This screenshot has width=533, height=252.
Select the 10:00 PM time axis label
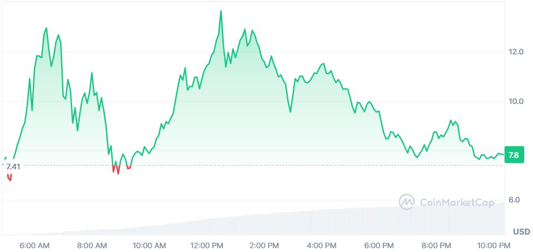tap(494, 244)
